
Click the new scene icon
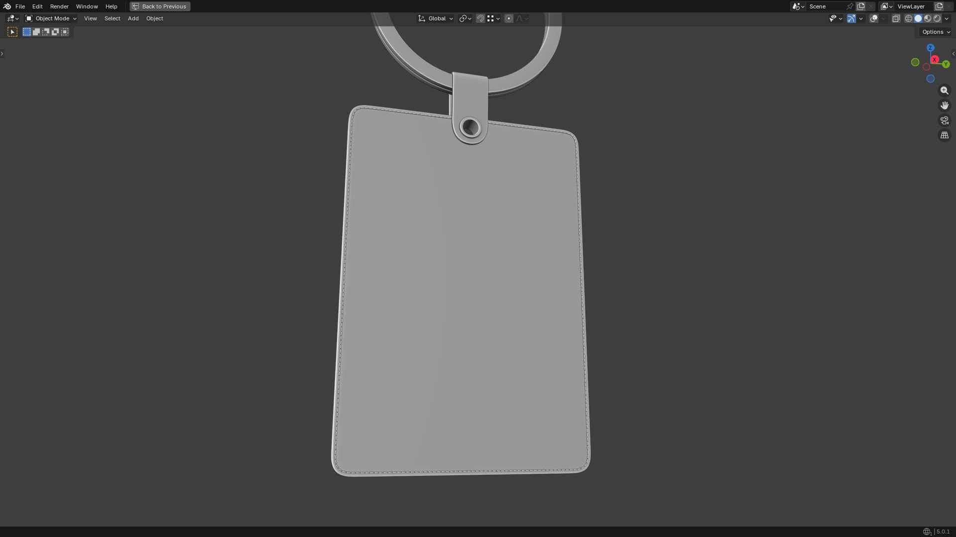[861, 6]
